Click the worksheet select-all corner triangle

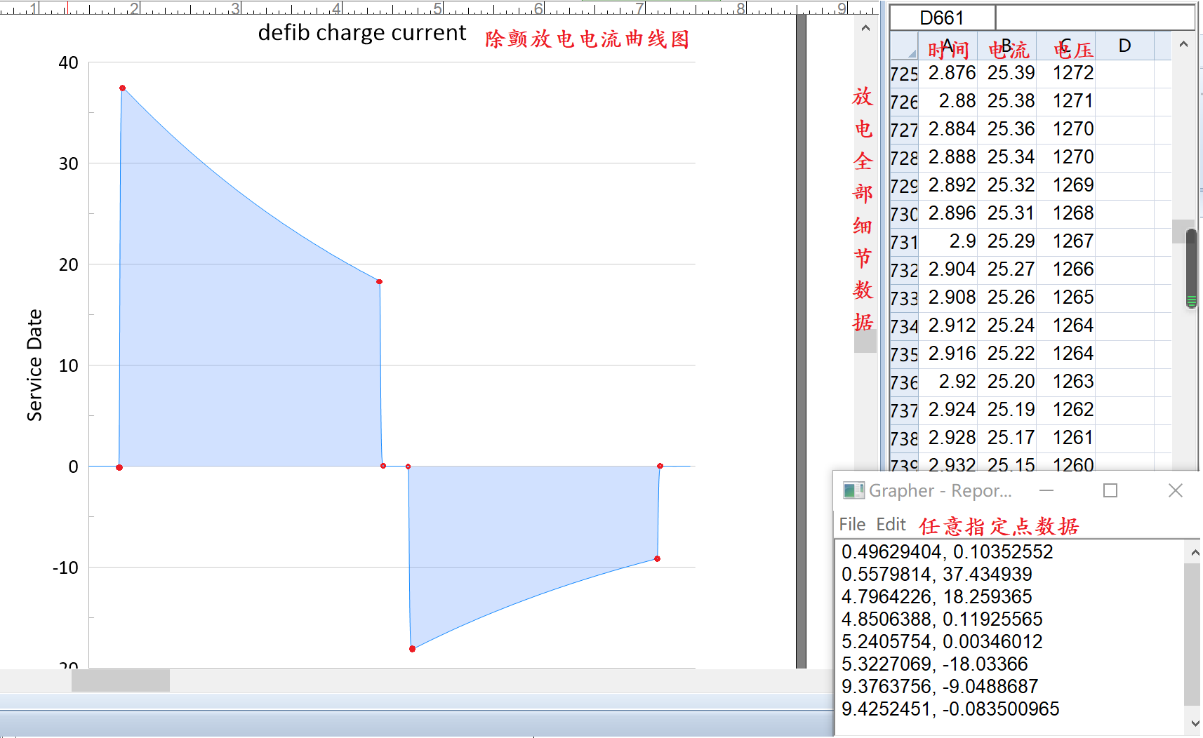(x=911, y=53)
